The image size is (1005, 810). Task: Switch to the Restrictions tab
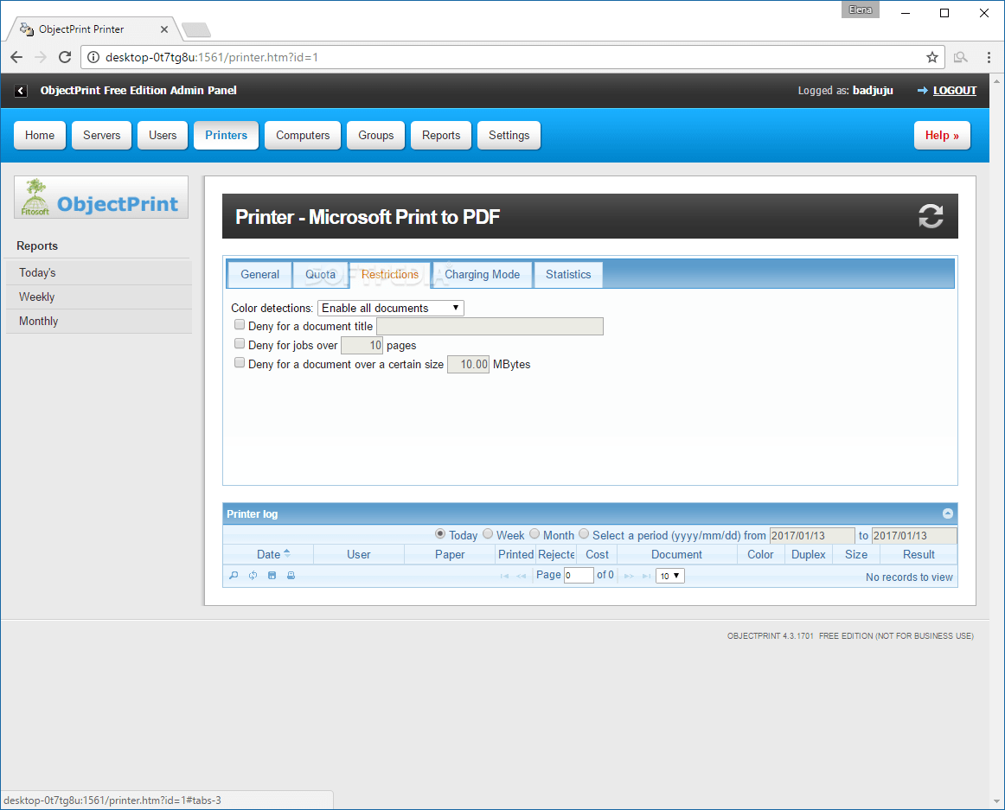[x=390, y=274]
